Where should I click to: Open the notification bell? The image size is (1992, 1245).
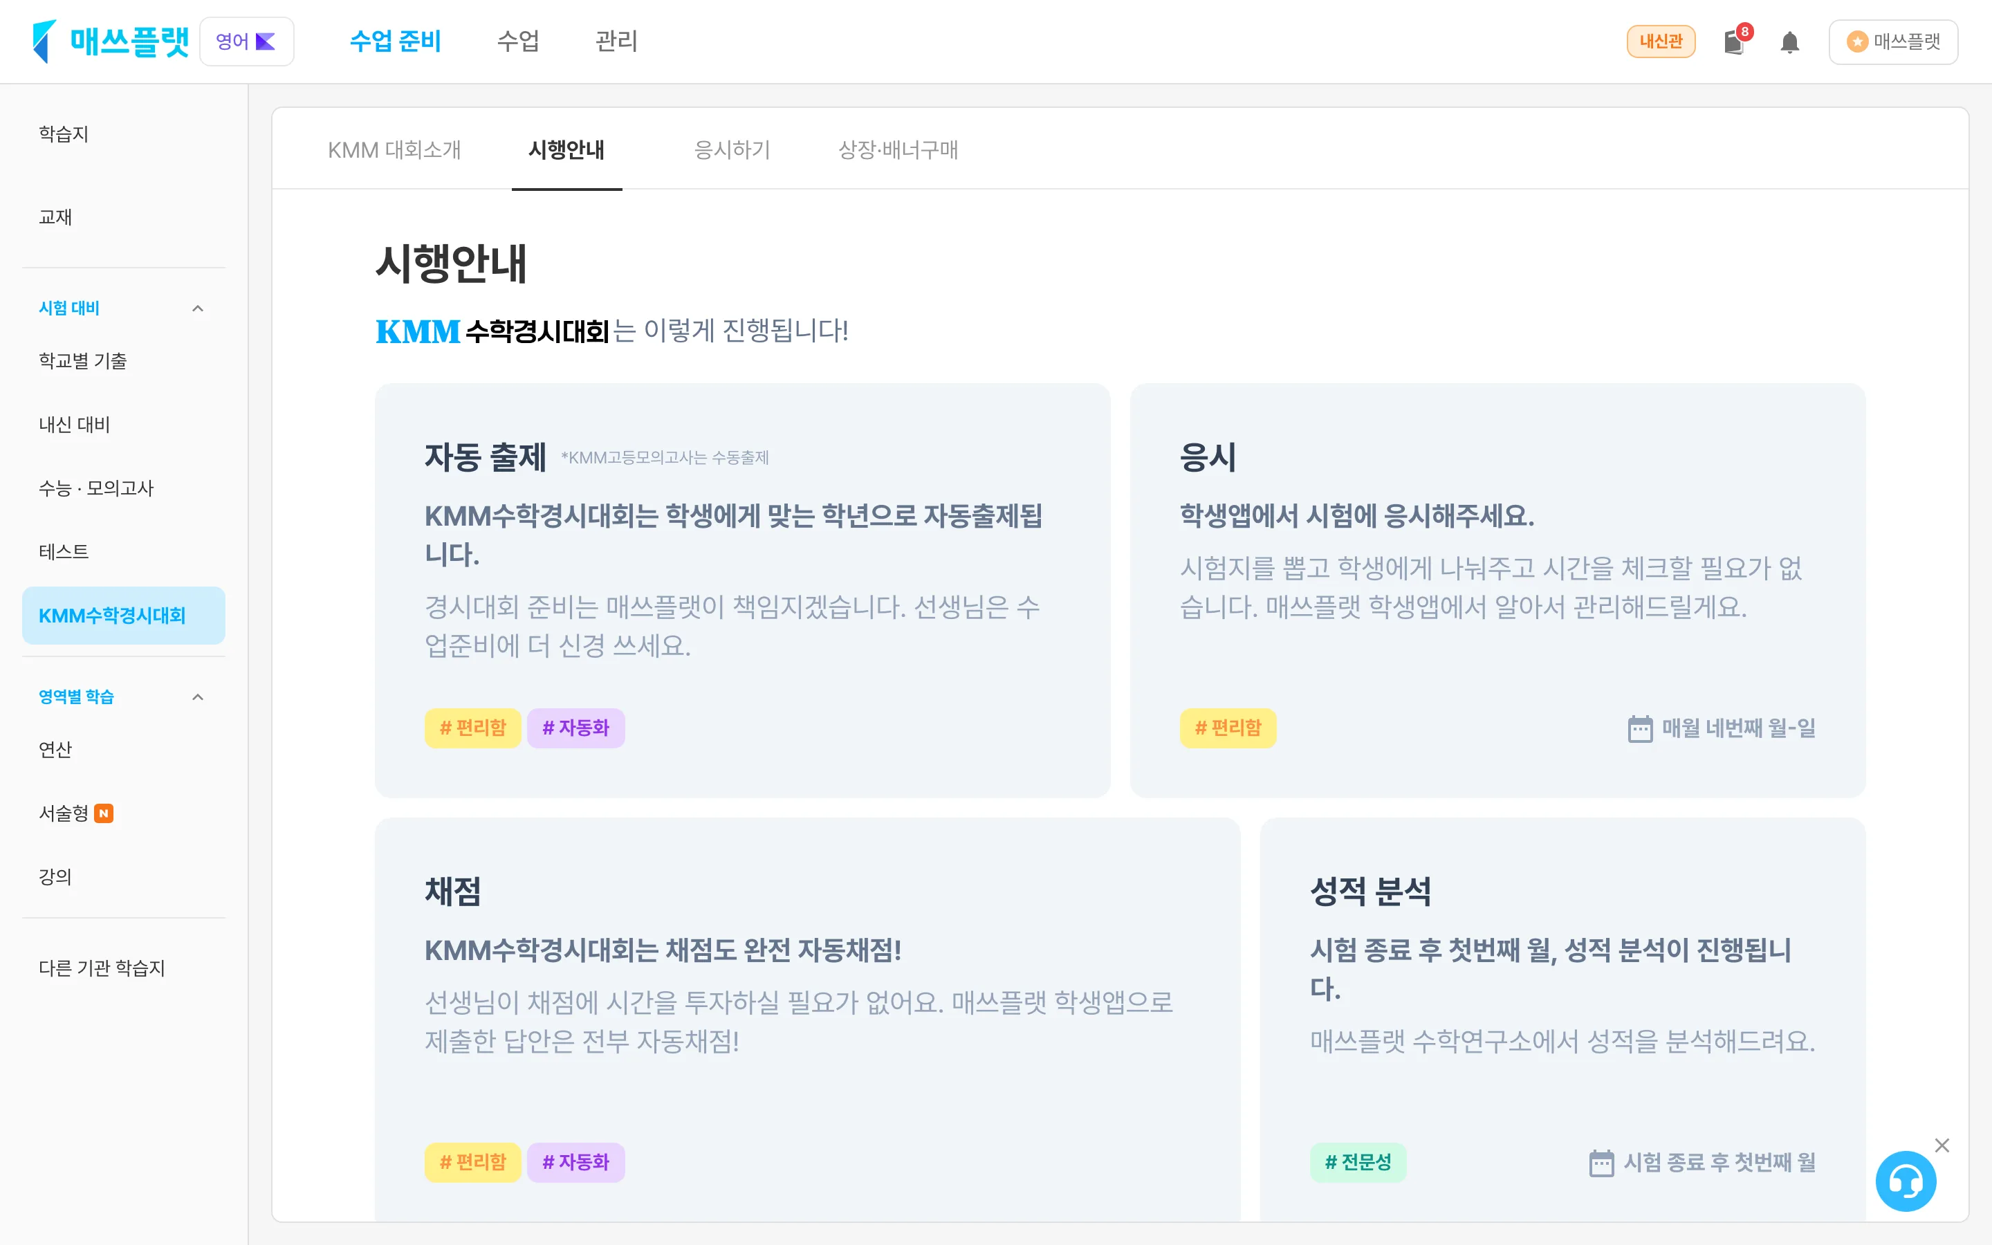tap(1789, 42)
